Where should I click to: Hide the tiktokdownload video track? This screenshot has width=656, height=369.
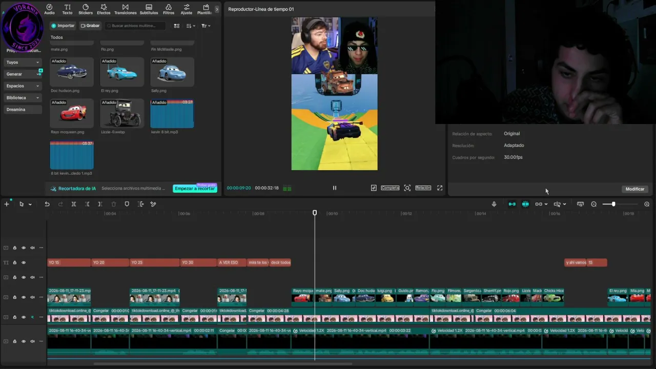click(x=24, y=317)
